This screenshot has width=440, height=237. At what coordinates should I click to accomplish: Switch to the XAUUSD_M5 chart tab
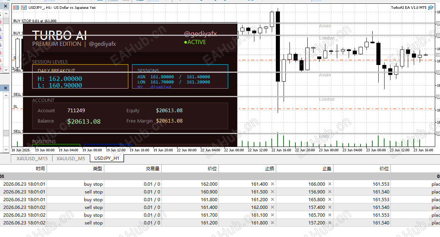[x=71, y=159]
